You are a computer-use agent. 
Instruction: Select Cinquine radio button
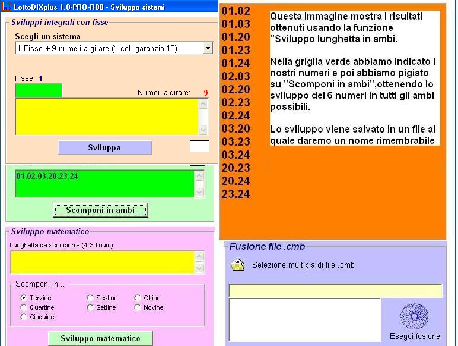(x=24, y=317)
